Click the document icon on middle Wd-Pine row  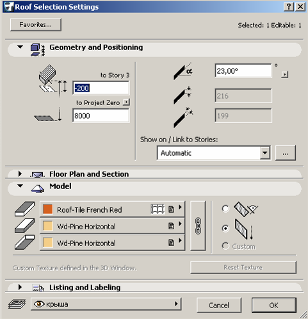(171, 226)
